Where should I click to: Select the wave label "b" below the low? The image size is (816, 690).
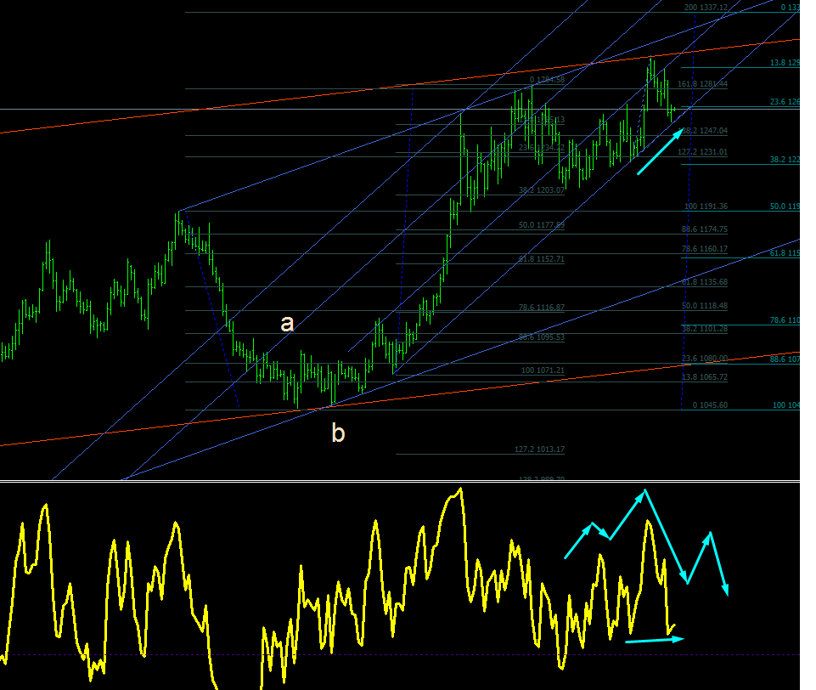tap(338, 433)
